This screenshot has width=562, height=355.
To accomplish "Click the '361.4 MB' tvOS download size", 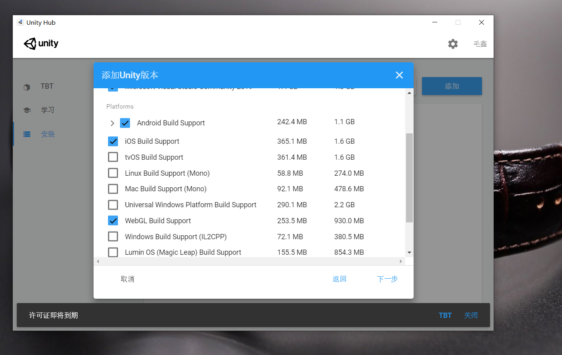I will [292, 157].
